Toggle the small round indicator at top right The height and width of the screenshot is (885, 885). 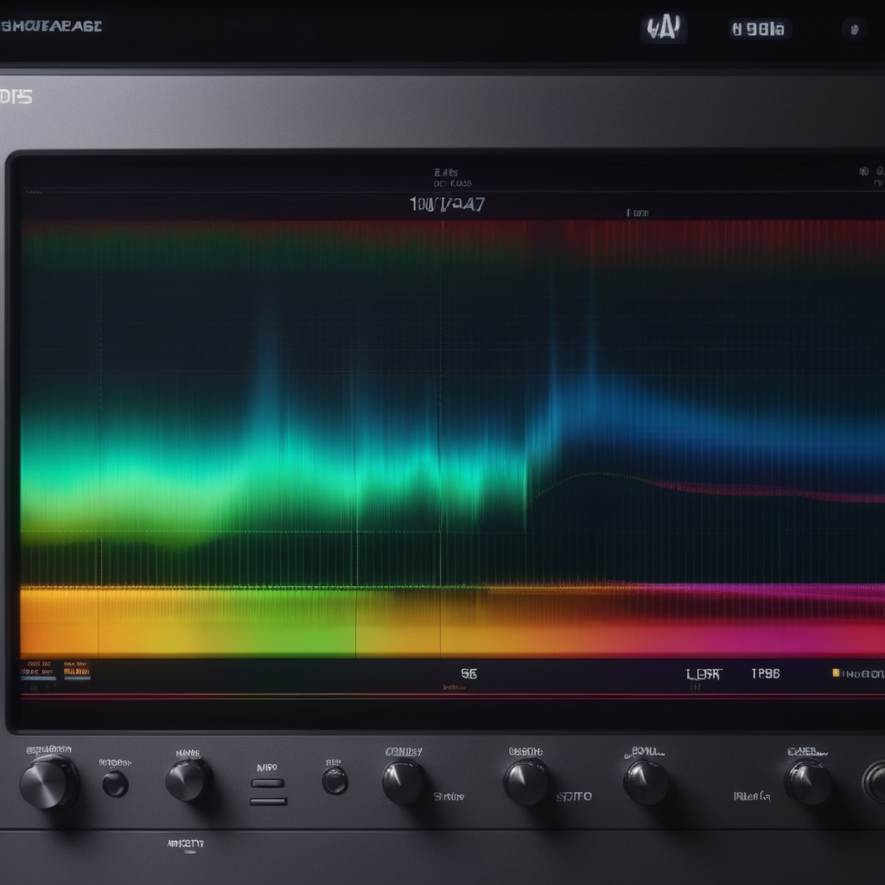point(854,29)
